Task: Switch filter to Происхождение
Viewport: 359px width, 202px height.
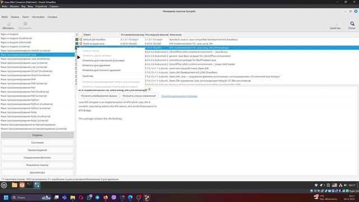Action: coord(38,150)
